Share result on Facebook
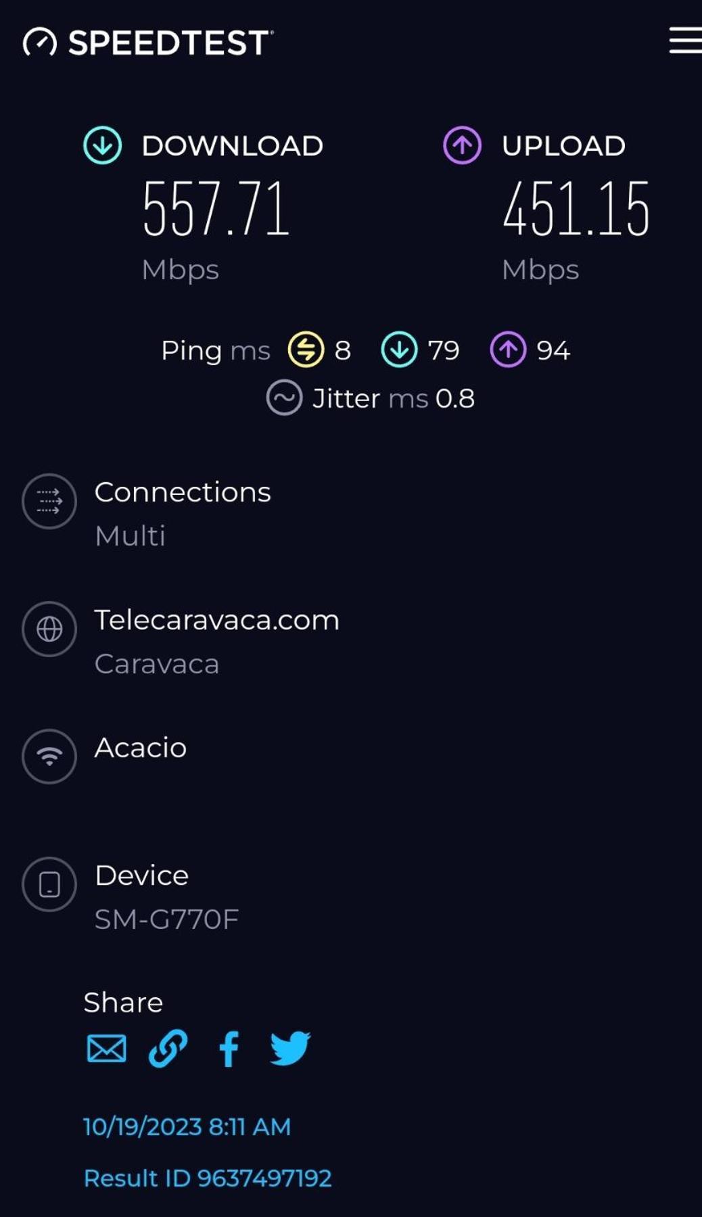 tap(229, 1049)
